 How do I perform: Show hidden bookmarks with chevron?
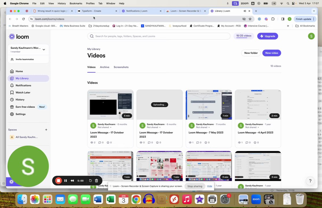[288, 26]
